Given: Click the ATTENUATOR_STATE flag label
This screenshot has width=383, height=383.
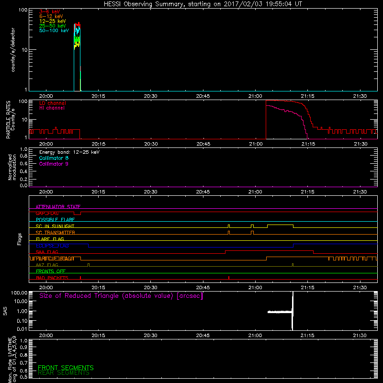Looking at the screenshot, I should click(58, 207).
